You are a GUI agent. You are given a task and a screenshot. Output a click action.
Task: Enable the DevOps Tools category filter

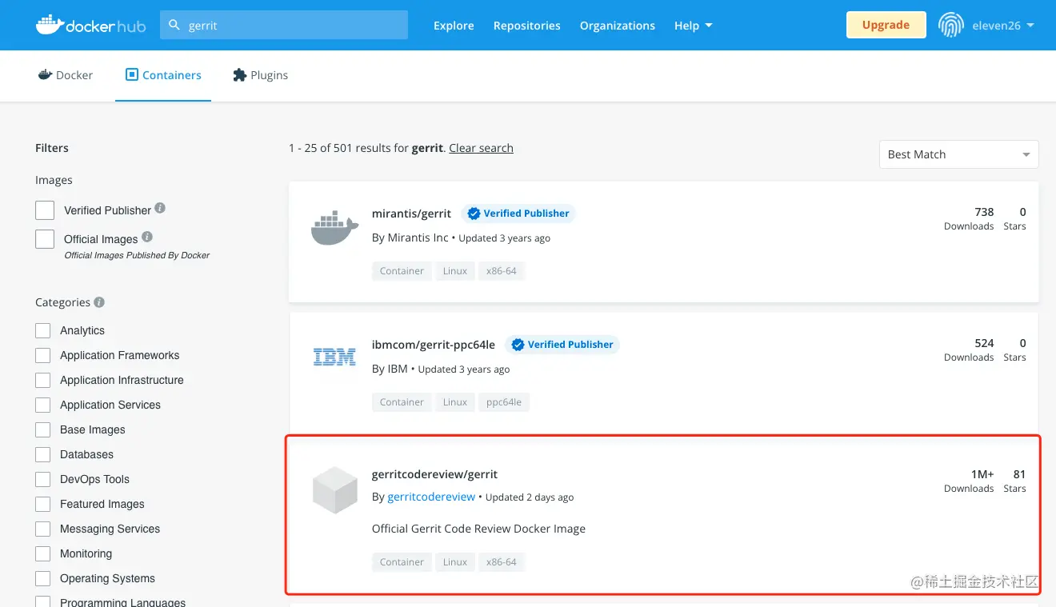(42, 479)
